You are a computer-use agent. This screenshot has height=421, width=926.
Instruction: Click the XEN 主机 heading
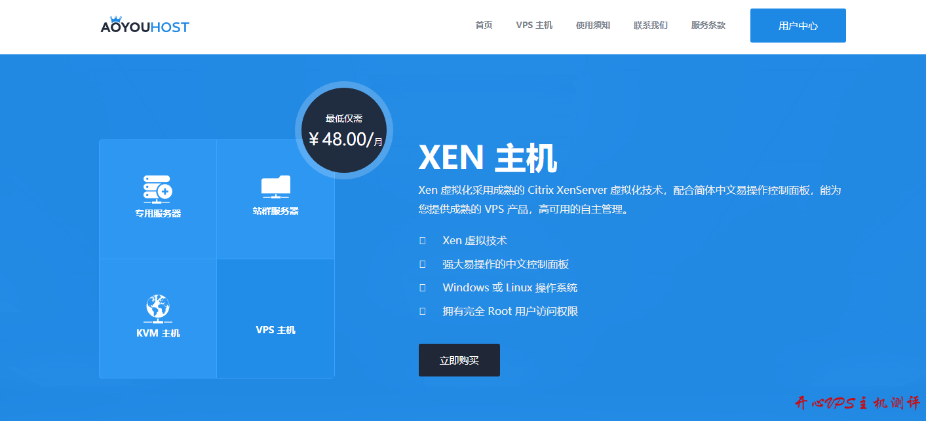[x=488, y=158]
